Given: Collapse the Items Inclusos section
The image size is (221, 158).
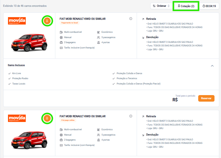Looking at the screenshot, I should tap(212, 66).
